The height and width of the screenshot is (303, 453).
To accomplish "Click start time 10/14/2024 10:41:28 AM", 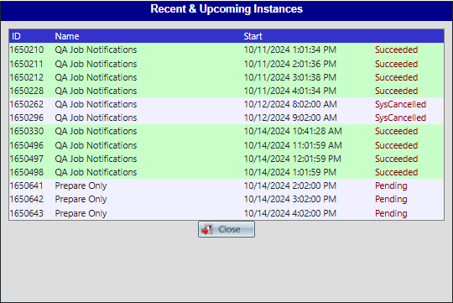I will (293, 131).
